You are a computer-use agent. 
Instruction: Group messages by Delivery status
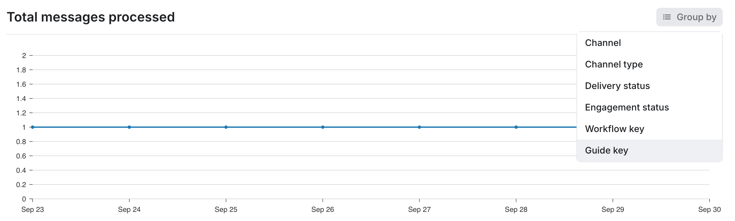pyautogui.click(x=617, y=86)
